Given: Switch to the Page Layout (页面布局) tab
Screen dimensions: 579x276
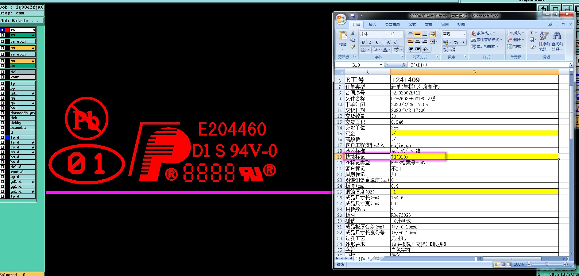Looking at the screenshot, I should coord(392,25).
